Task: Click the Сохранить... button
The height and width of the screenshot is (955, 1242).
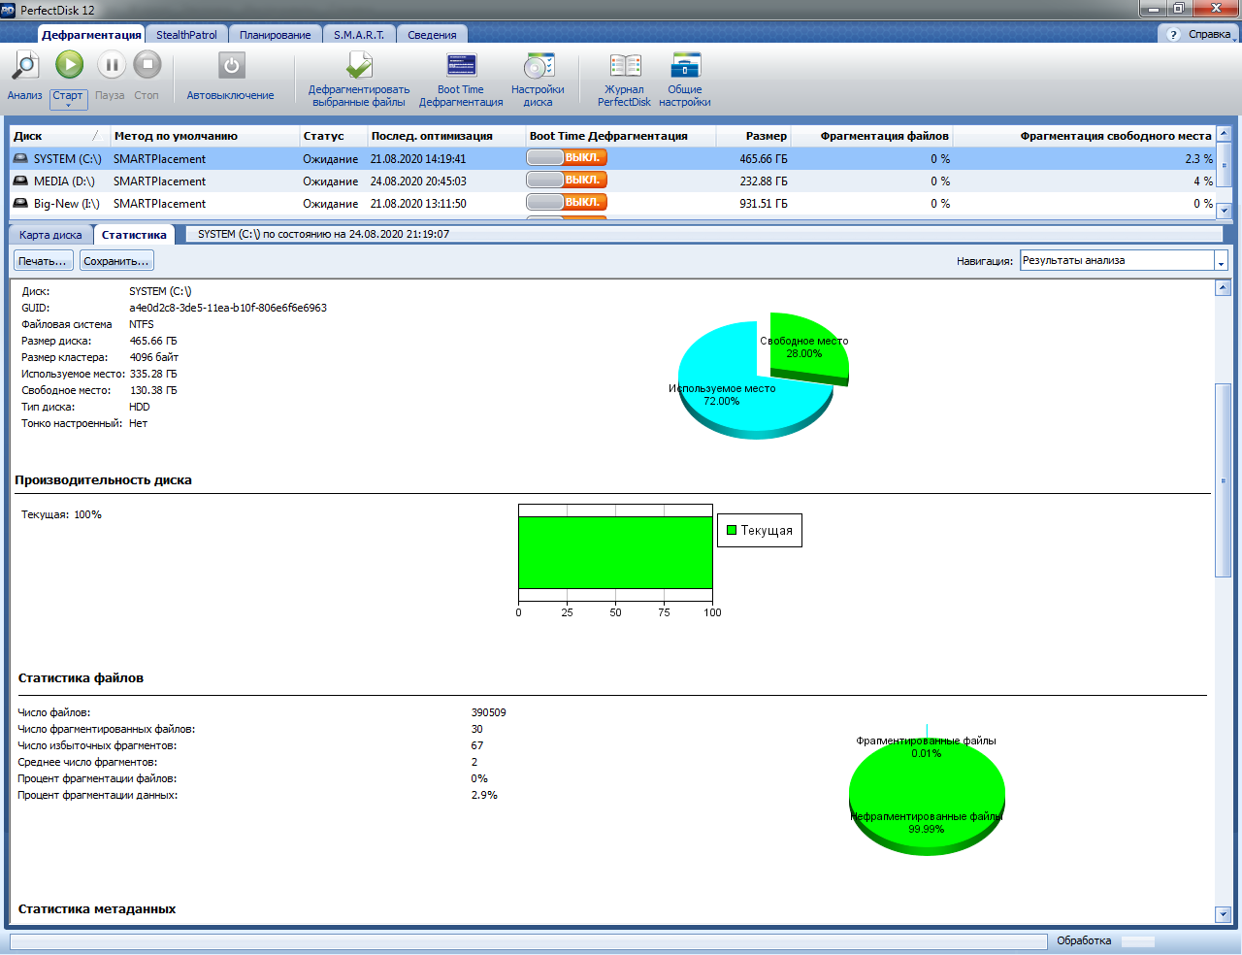Action: [116, 261]
